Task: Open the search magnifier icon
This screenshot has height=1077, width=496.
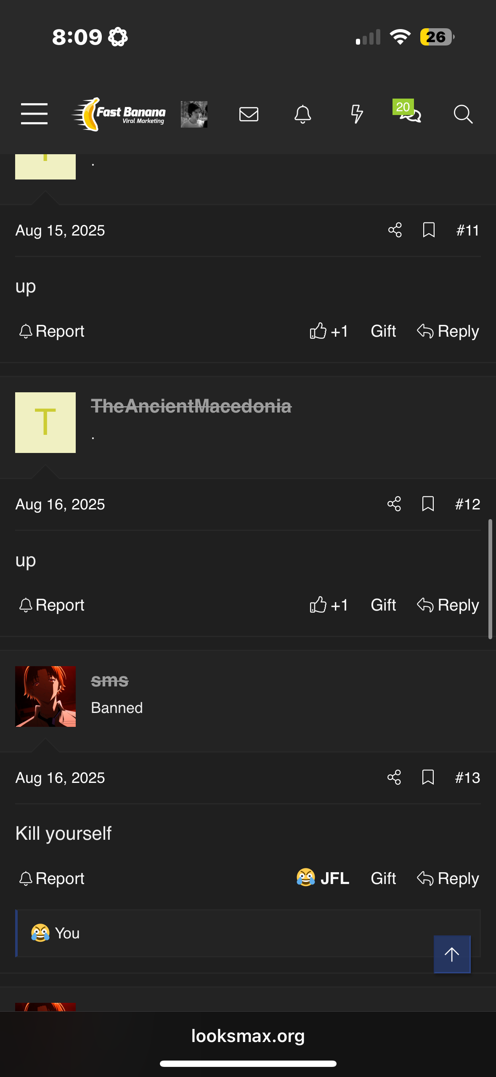Action: (463, 114)
